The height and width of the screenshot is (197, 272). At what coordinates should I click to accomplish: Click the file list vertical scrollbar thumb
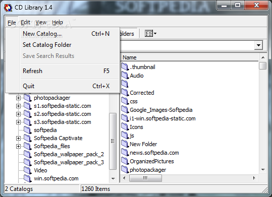[263, 65]
